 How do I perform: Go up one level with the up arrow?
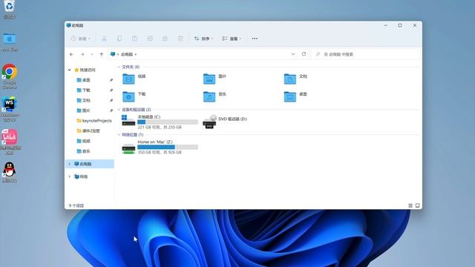click(101, 54)
